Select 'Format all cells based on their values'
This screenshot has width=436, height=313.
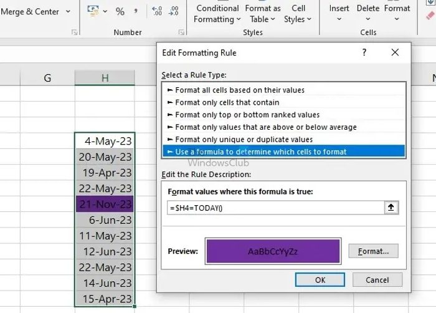[240, 90]
